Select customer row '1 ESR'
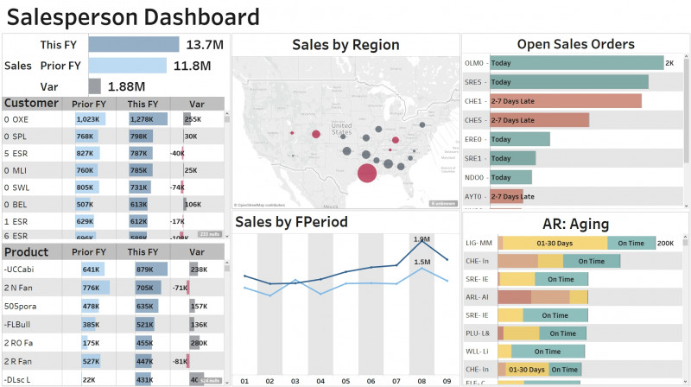Screen dimensions: 691x387 pos(113,221)
